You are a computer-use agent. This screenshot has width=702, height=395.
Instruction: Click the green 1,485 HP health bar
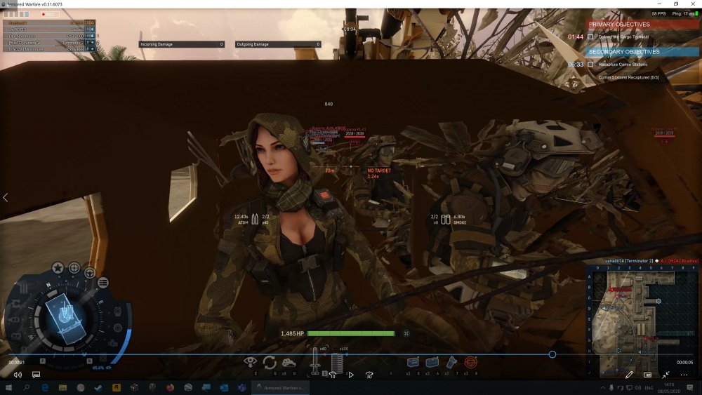point(351,333)
